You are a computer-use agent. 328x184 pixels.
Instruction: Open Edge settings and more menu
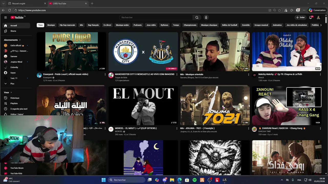pos(304,10)
